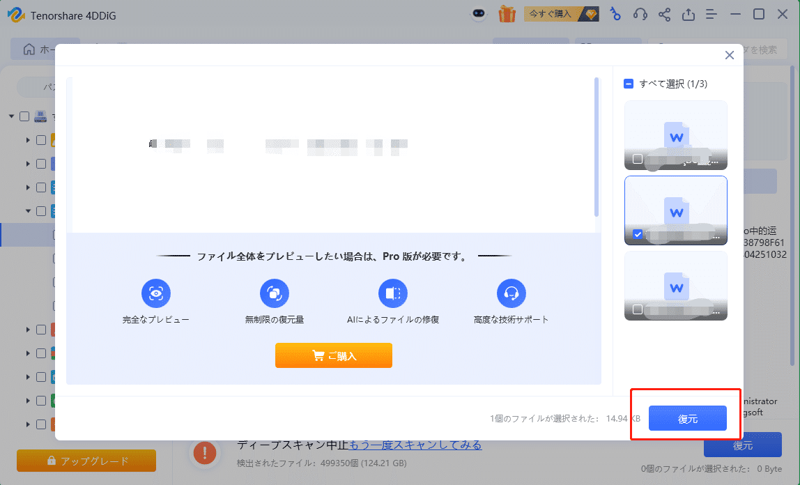Select the first Word document thumbnail
800x485 pixels.
[676, 135]
